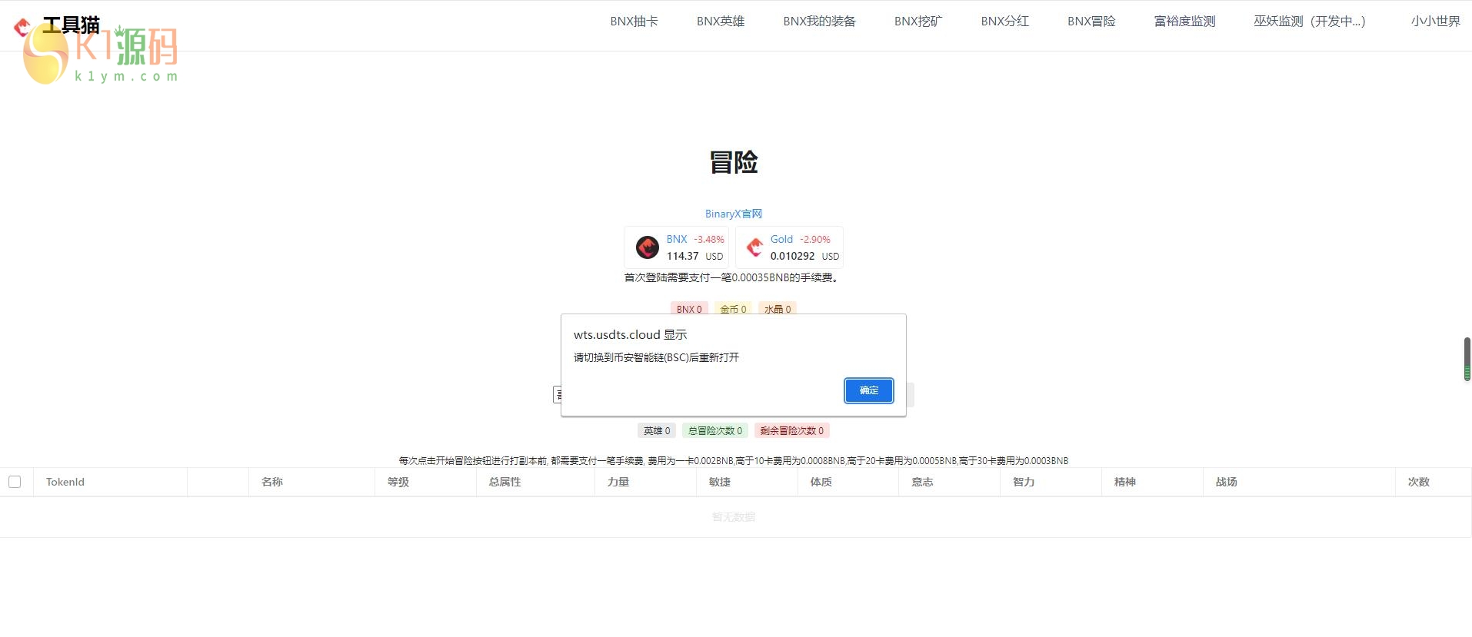Switch to the BNX挖矿 page
This screenshot has width=1472, height=637.
coord(918,22)
